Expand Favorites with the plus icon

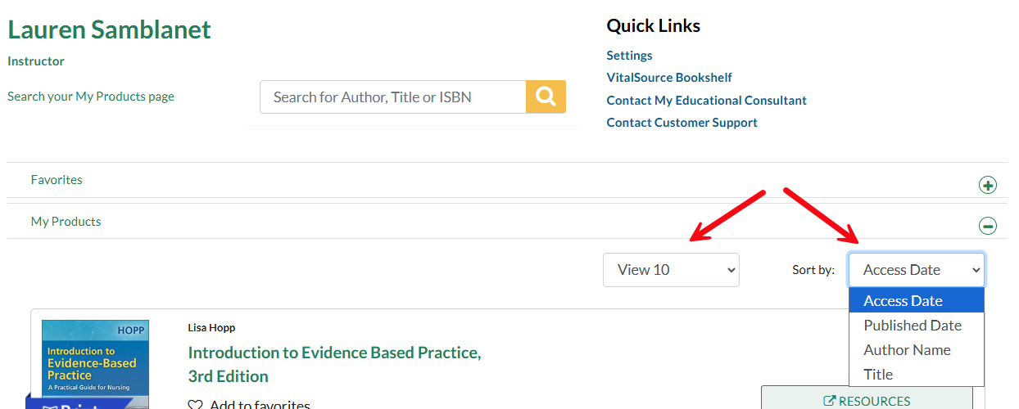pos(988,186)
